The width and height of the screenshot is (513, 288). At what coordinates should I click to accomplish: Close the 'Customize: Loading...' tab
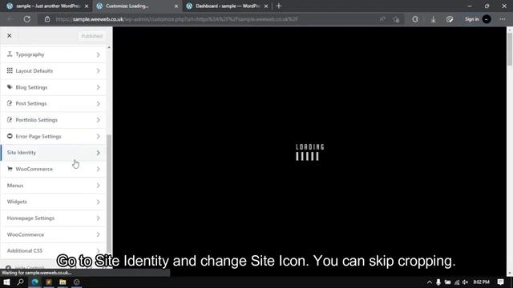(x=176, y=6)
